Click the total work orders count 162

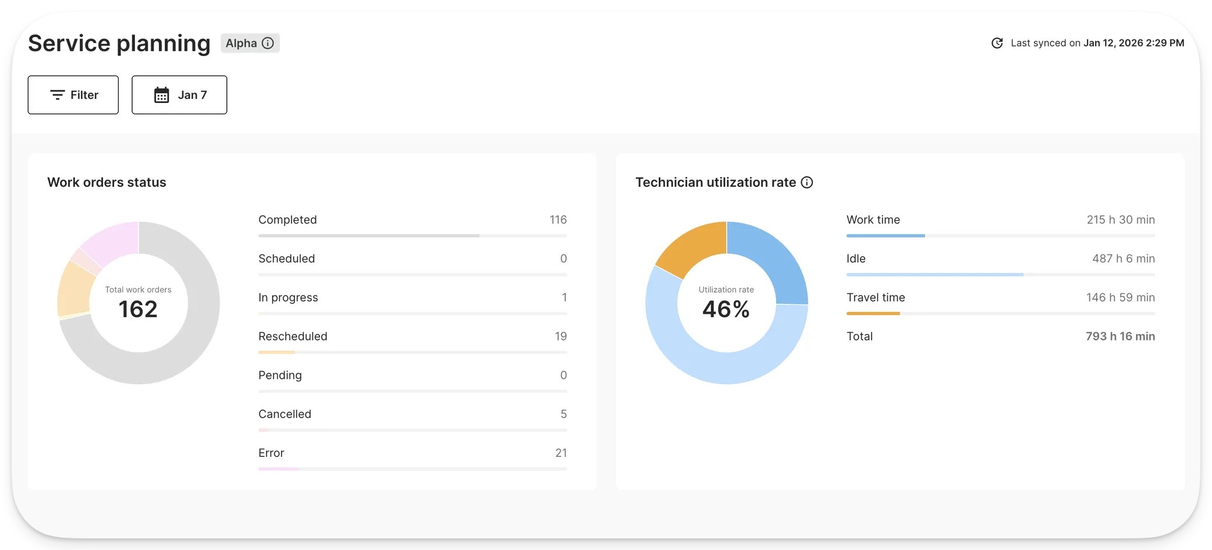click(x=138, y=309)
